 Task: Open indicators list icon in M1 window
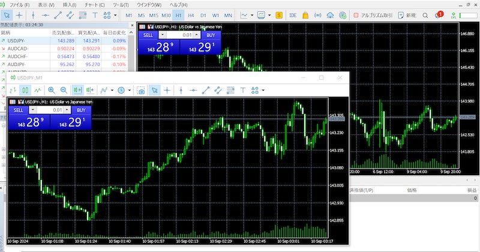104,90
